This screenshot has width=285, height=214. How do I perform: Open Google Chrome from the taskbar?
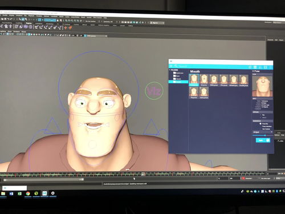(28, 193)
